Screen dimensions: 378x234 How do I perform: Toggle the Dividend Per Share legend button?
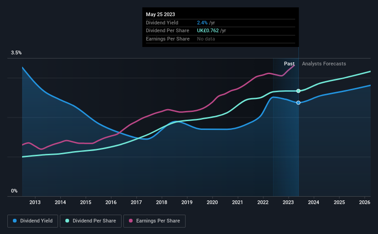pyautogui.click(x=91, y=221)
